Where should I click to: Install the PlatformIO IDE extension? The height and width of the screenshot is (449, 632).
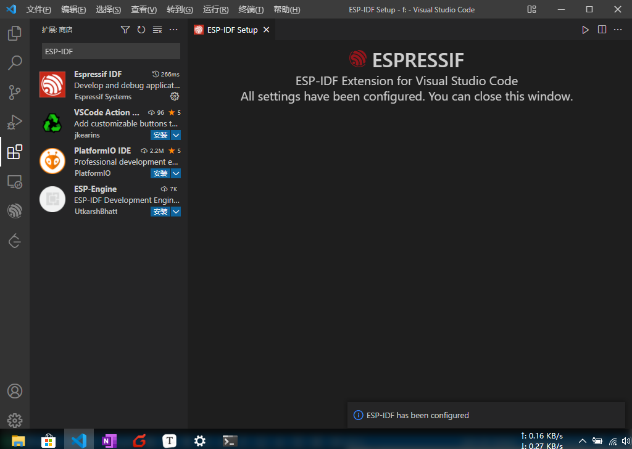[160, 173]
